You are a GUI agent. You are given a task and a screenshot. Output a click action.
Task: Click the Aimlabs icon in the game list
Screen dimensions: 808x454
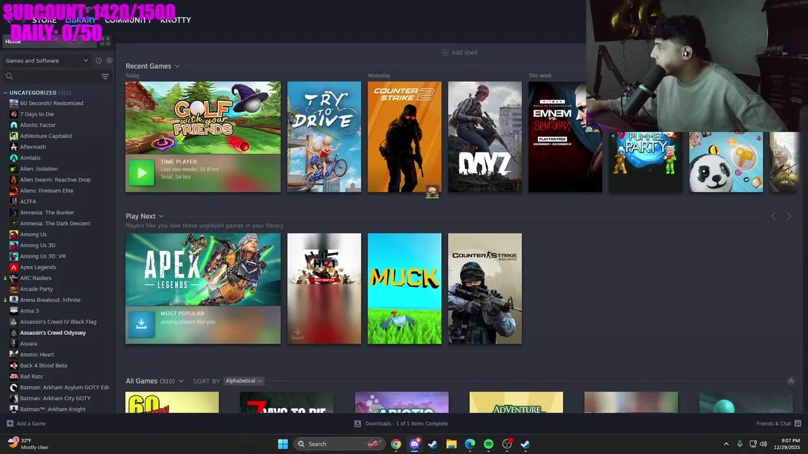pos(14,158)
